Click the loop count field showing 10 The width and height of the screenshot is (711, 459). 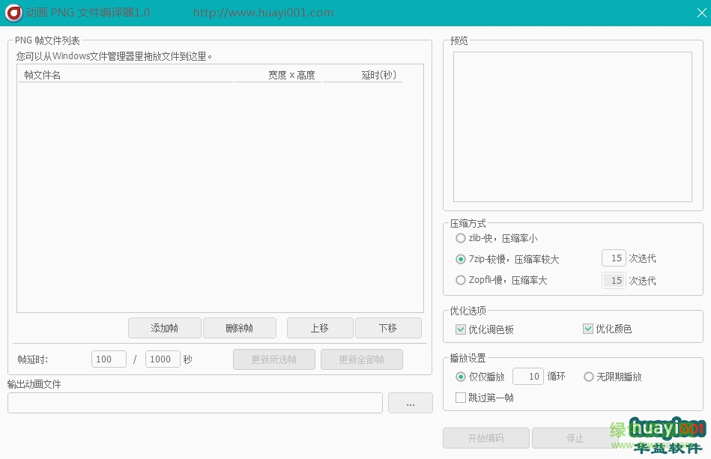[527, 377]
